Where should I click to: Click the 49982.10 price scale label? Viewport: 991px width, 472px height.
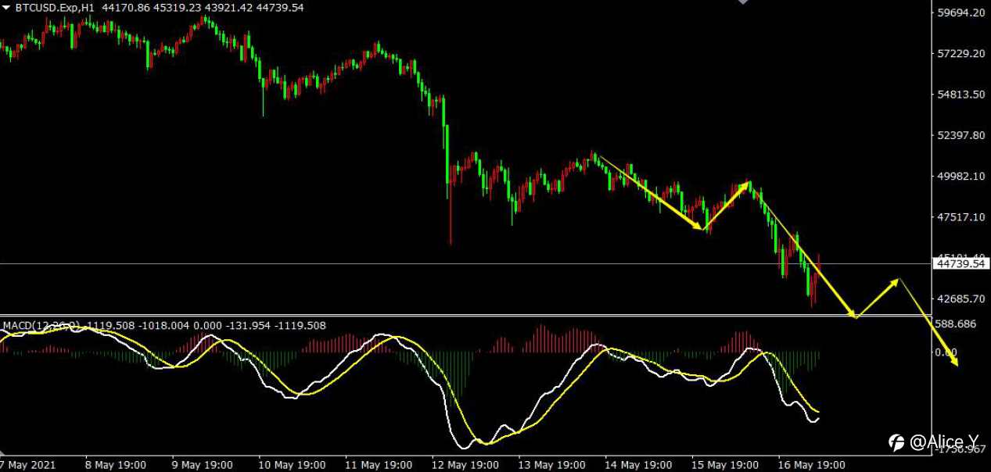click(960, 177)
